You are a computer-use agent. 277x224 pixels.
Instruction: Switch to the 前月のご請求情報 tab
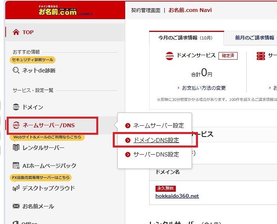[254, 38]
